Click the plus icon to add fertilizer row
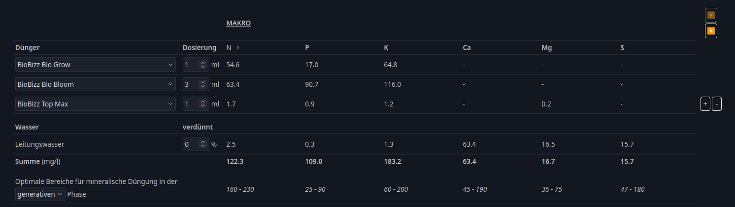This screenshot has height=207, width=735. (x=705, y=104)
